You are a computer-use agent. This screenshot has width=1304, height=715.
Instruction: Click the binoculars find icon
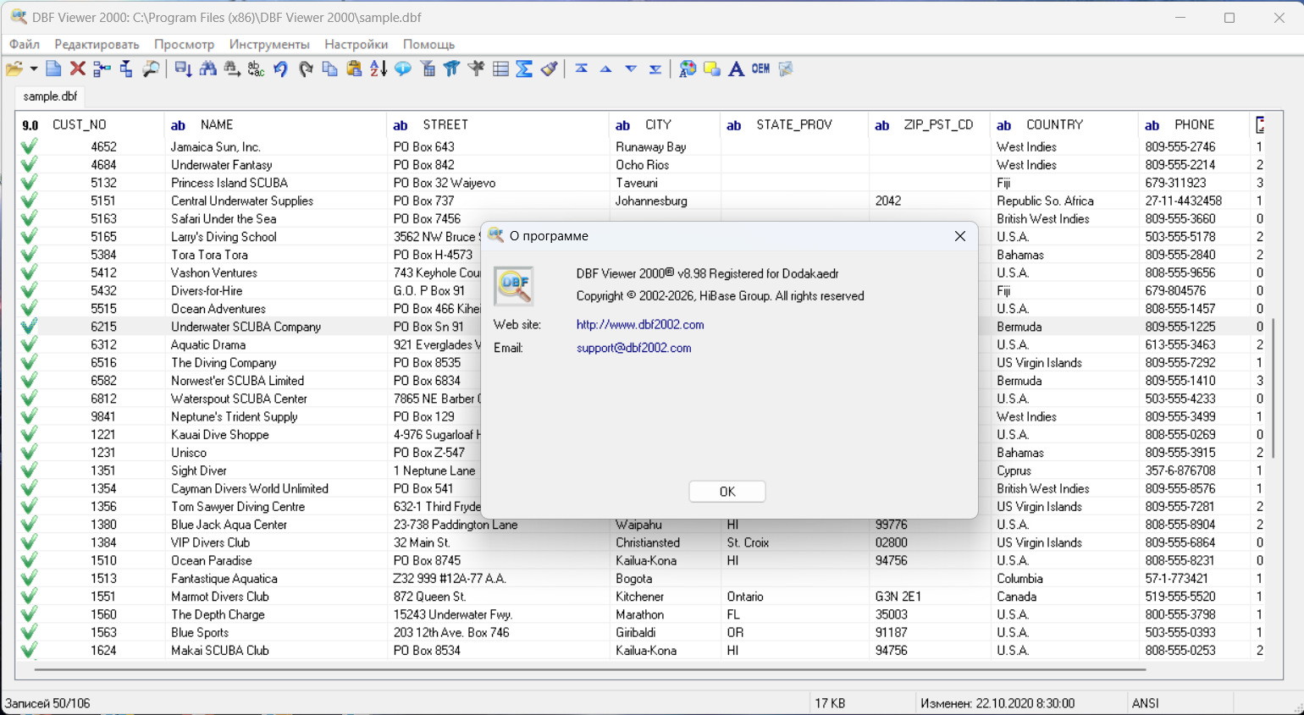pyautogui.click(x=207, y=69)
